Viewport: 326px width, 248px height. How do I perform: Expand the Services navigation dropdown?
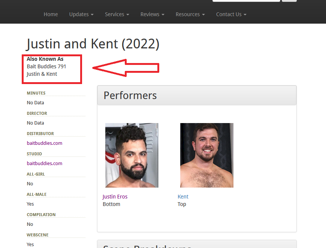[117, 14]
